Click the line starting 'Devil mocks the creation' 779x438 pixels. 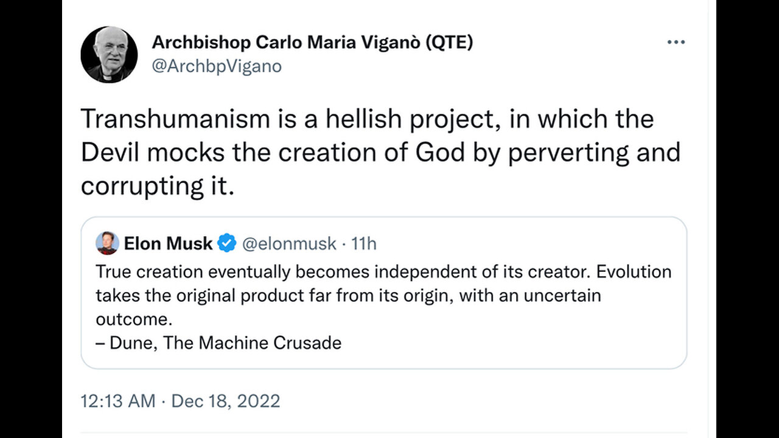click(x=380, y=153)
